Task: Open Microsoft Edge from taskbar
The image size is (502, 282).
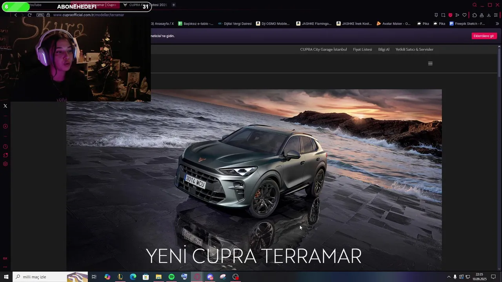Action: tap(133, 277)
